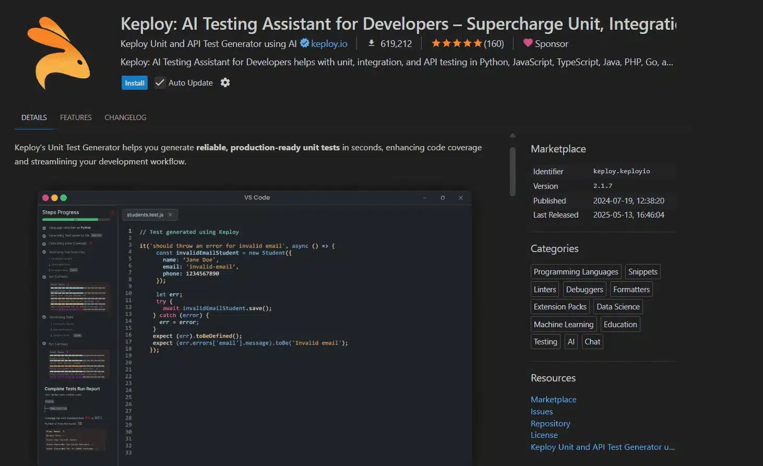The width and height of the screenshot is (763, 466).
Task: Click the License link
Action: [544, 435]
